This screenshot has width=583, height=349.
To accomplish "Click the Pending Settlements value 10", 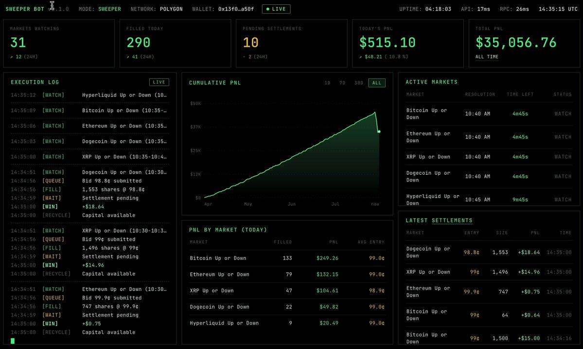I will click(250, 43).
